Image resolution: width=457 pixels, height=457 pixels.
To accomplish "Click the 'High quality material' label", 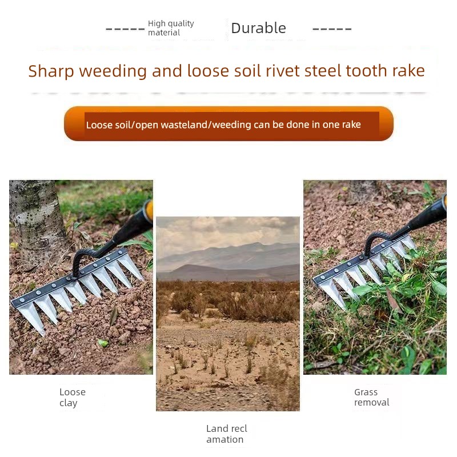I will (171, 27).
